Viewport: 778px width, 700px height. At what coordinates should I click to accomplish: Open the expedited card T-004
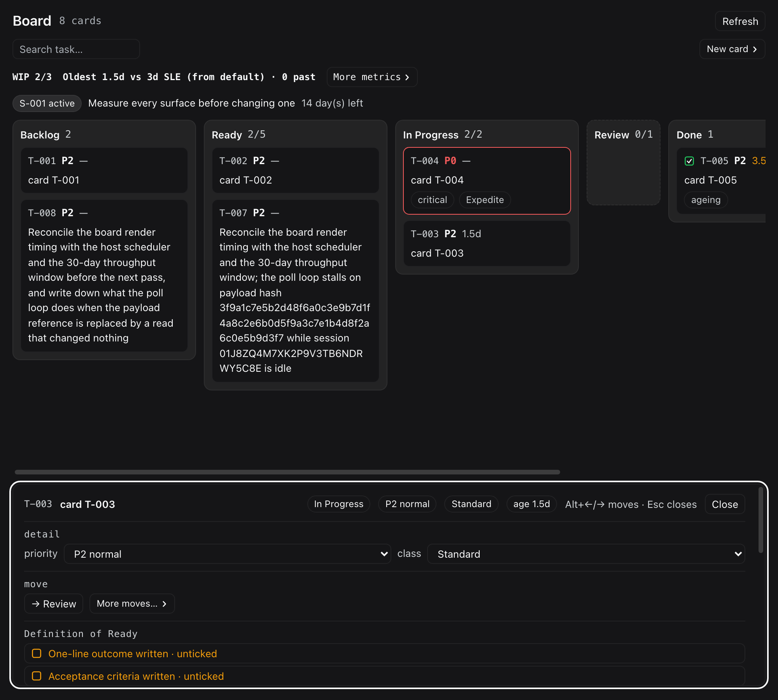tap(487, 181)
